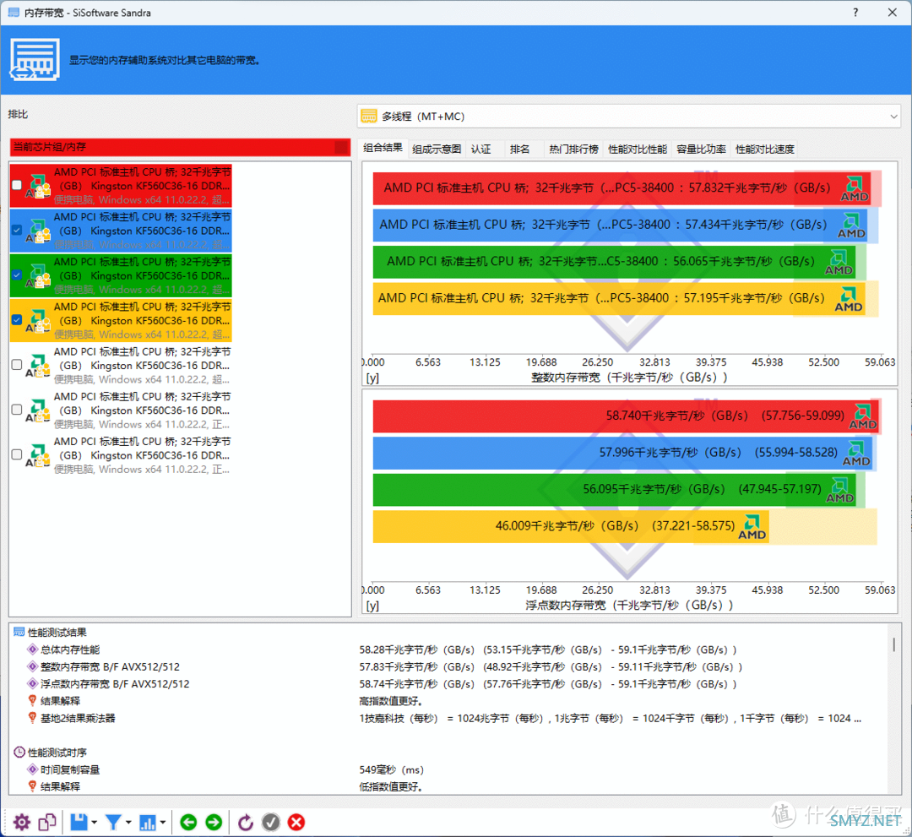This screenshot has height=837, width=912.
Task: Switch to the 组合结果 tab
Action: pyautogui.click(x=383, y=148)
